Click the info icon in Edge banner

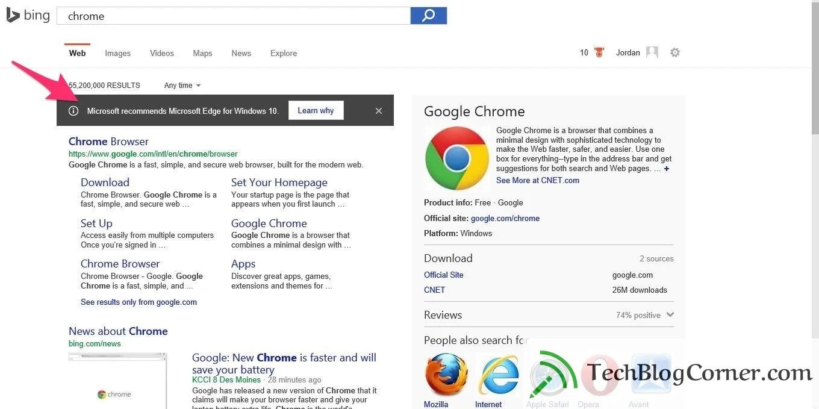(x=73, y=111)
